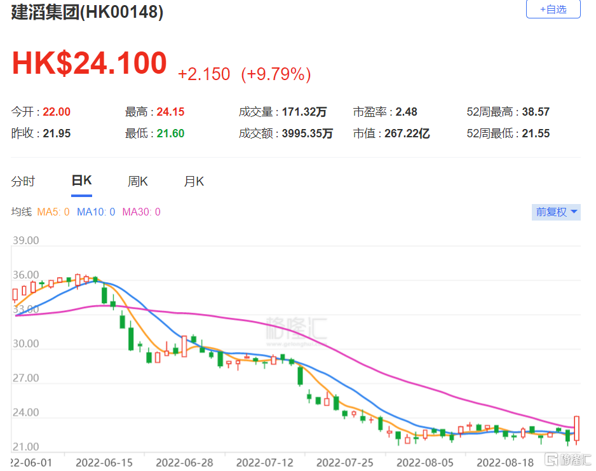Image resolution: width=596 pixels, height=471 pixels.
Task: Click the 昨收 value 21.95
Action: click(x=57, y=133)
